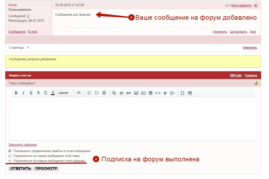Image resolution: width=269 pixels, height=179 pixels.
Task: Uncheck showing graphic smileys in this message
Action: tap(10, 151)
